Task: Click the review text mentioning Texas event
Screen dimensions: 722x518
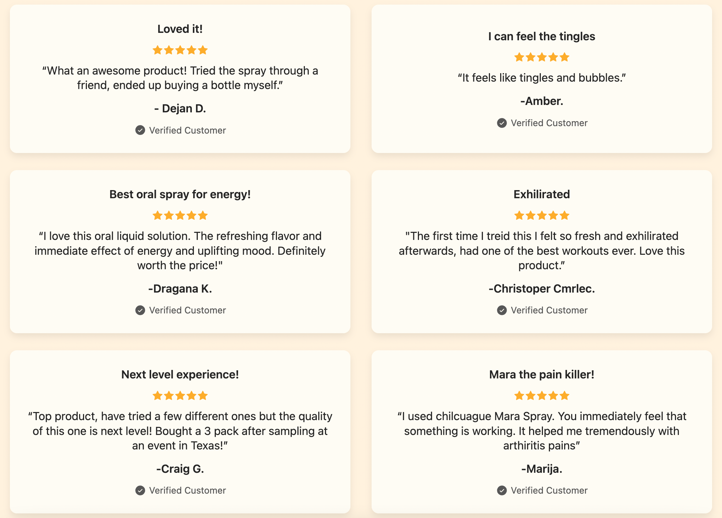Action: coord(180,431)
